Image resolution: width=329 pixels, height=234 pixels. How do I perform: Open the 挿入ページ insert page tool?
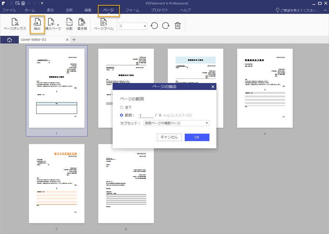point(53,24)
